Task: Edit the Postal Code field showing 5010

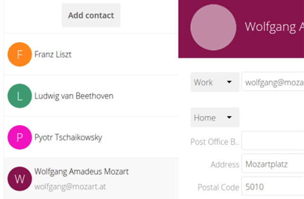Action: [x=273, y=187]
